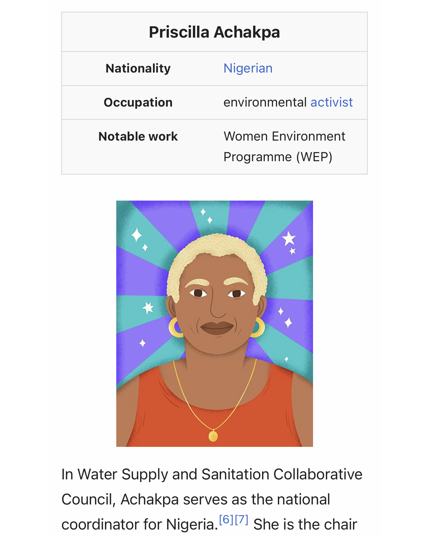Click the word "environmental" in Occupation row
The image size is (429, 537).
[265, 102]
